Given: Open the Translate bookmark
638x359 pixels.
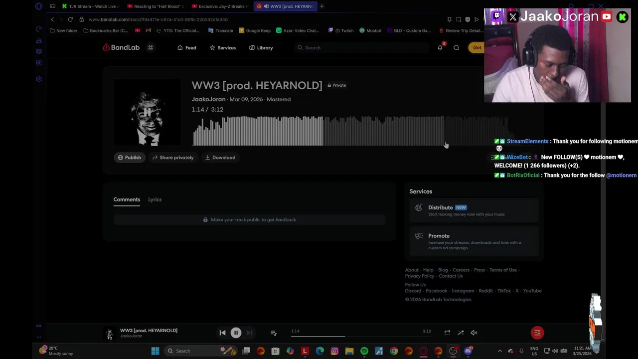Looking at the screenshot, I should coord(220,30).
